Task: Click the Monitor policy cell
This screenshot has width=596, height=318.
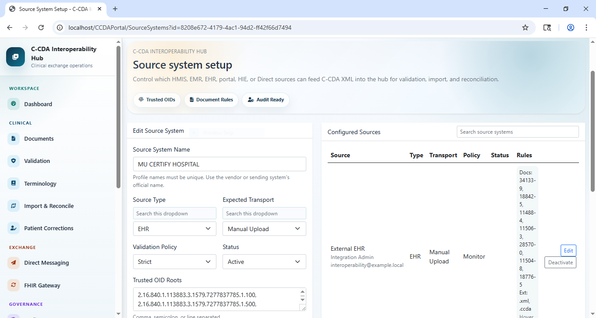Action: (x=474, y=256)
